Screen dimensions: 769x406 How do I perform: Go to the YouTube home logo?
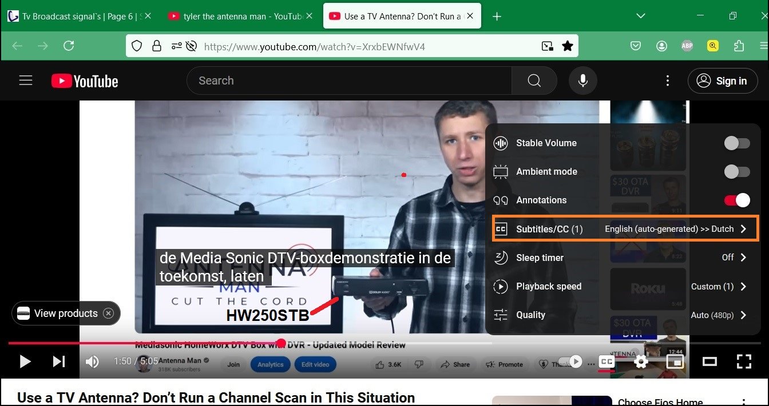pos(85,81)
